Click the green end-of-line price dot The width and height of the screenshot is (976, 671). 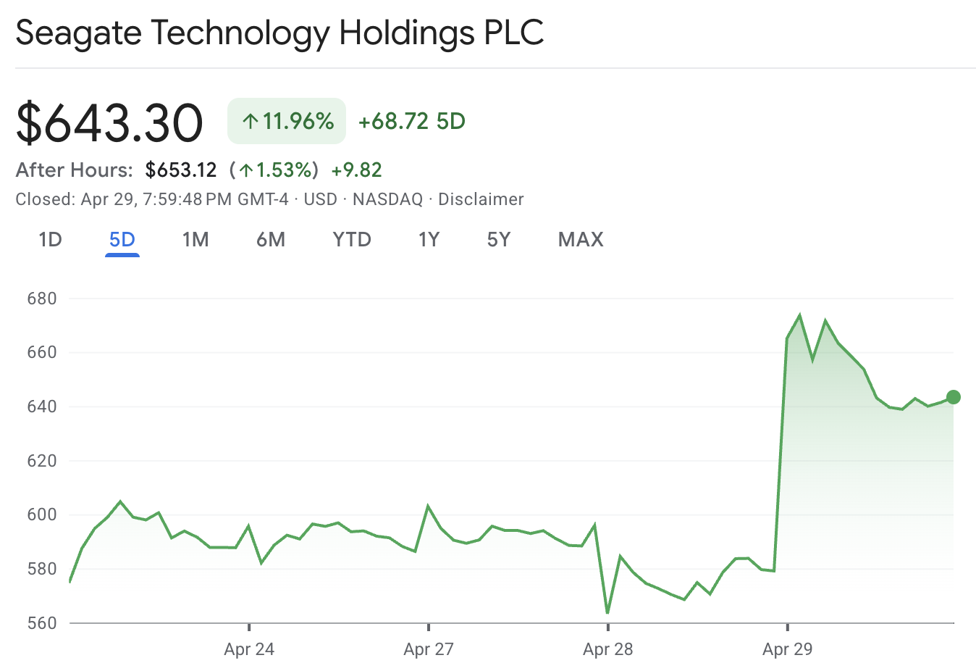[954, 397]
